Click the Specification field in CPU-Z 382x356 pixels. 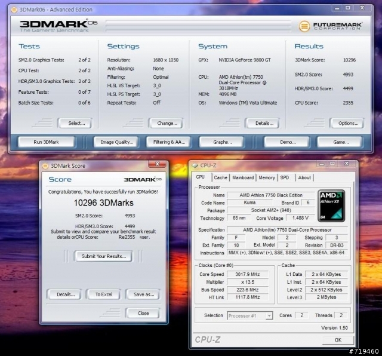click(x=287, y=230)
